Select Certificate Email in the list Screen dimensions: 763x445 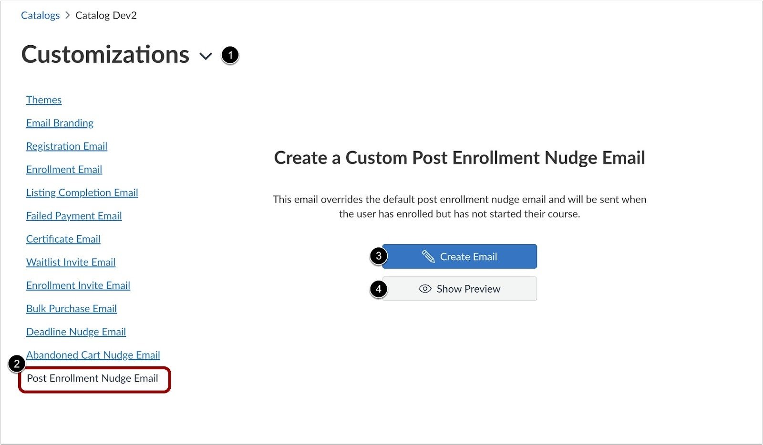(x=63, y=239)
